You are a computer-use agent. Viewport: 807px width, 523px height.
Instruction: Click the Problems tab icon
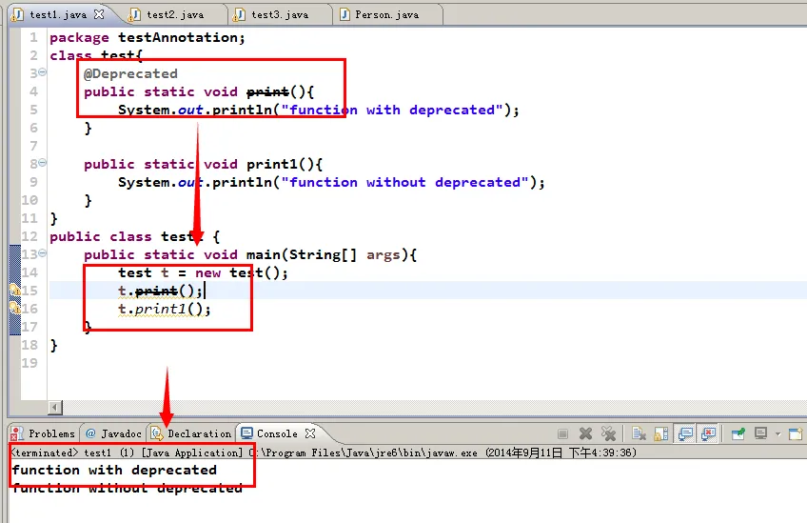tap(17, 433)
